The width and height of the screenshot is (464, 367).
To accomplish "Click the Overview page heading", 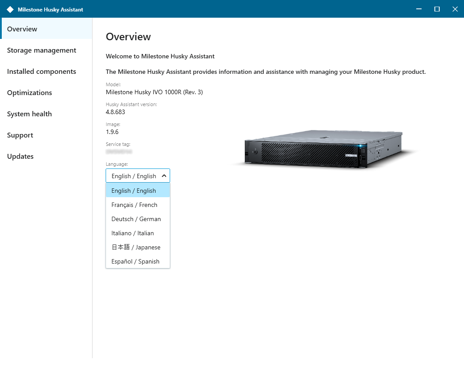I will [129, 37].
